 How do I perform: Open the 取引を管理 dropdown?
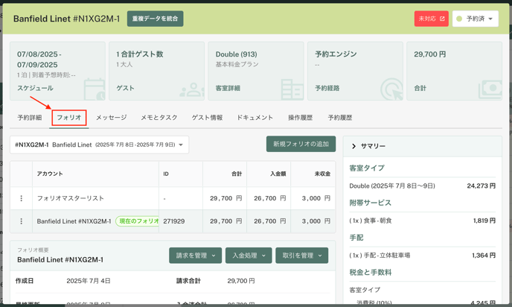click(301, 256)
